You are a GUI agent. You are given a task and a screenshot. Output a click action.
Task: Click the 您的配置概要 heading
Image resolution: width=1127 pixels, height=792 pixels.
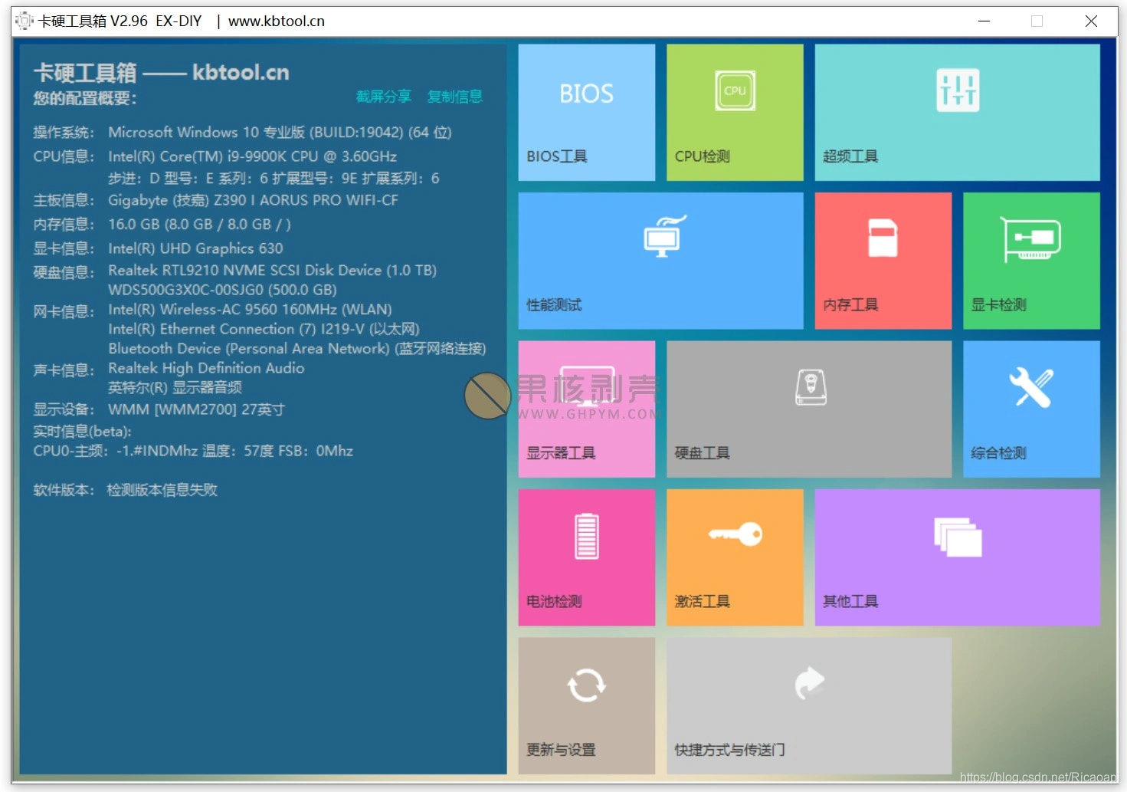click(85, 98)
